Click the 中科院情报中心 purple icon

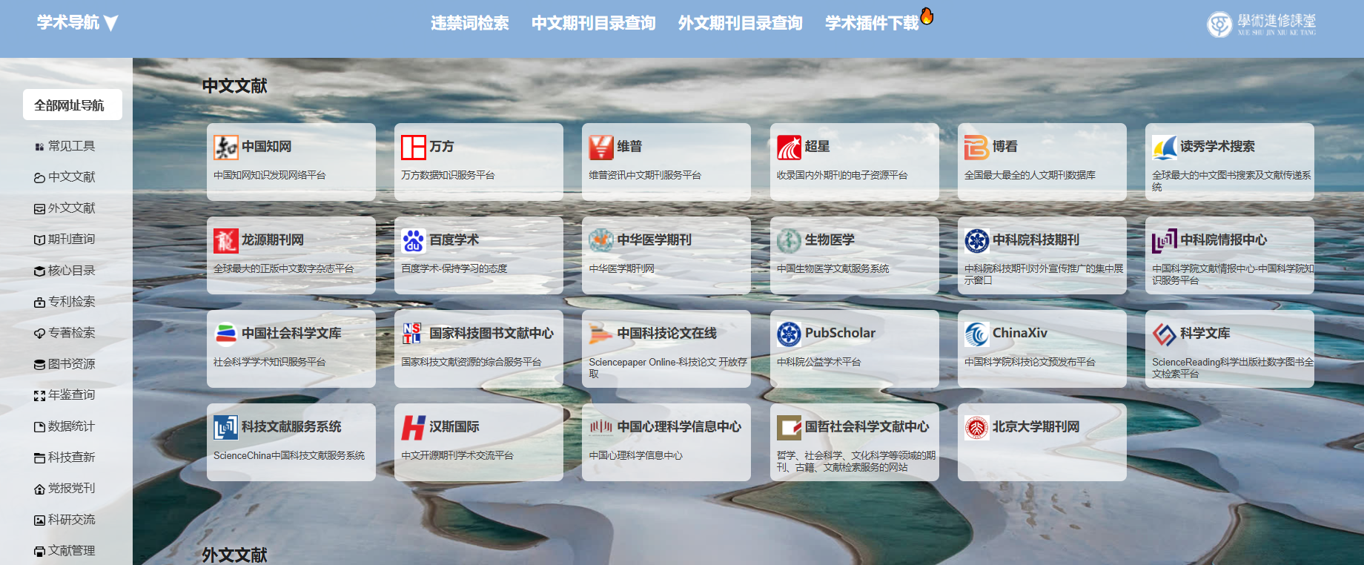point(1165,241)
